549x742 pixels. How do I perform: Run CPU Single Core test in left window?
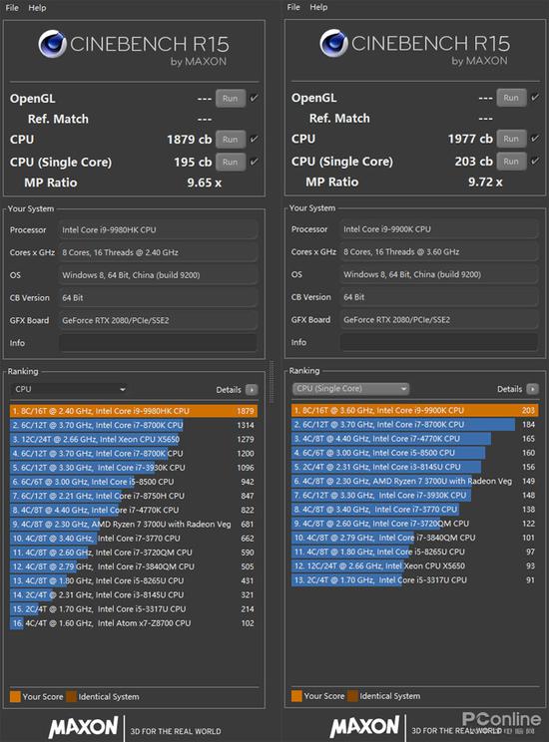pyautogui.click(x=231, y=162)
